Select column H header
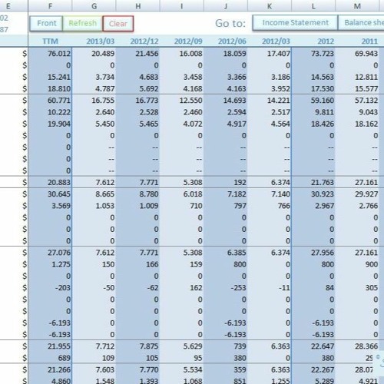Image resolution: width=384 pixels, height=384 pixels. click(x=138, y=5)
